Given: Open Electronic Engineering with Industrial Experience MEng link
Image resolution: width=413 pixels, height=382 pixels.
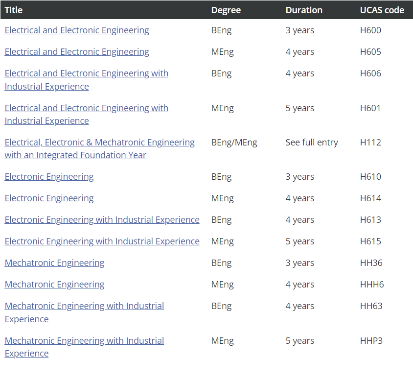Looking at the screenshot, I should [x=102, y=241].
